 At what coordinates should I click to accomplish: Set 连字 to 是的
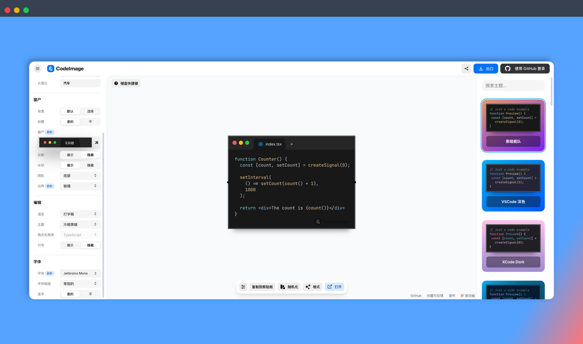[x=70, y=294]
